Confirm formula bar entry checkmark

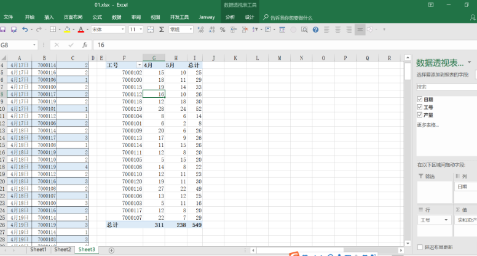(71, 45)
